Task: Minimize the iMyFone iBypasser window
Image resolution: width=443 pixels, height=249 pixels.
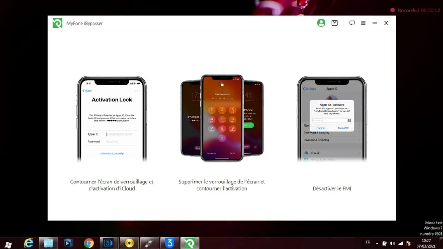Action: 375,23
